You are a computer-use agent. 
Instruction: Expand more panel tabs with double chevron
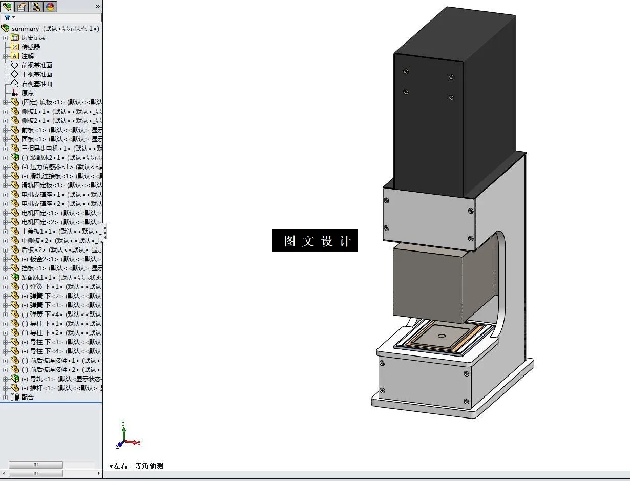[97, 6]
